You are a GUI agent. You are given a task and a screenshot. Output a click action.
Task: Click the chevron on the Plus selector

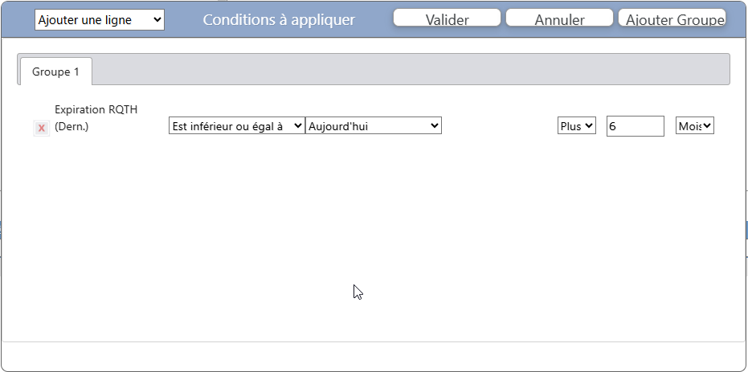pyautogui.click(x=589, y=126)
